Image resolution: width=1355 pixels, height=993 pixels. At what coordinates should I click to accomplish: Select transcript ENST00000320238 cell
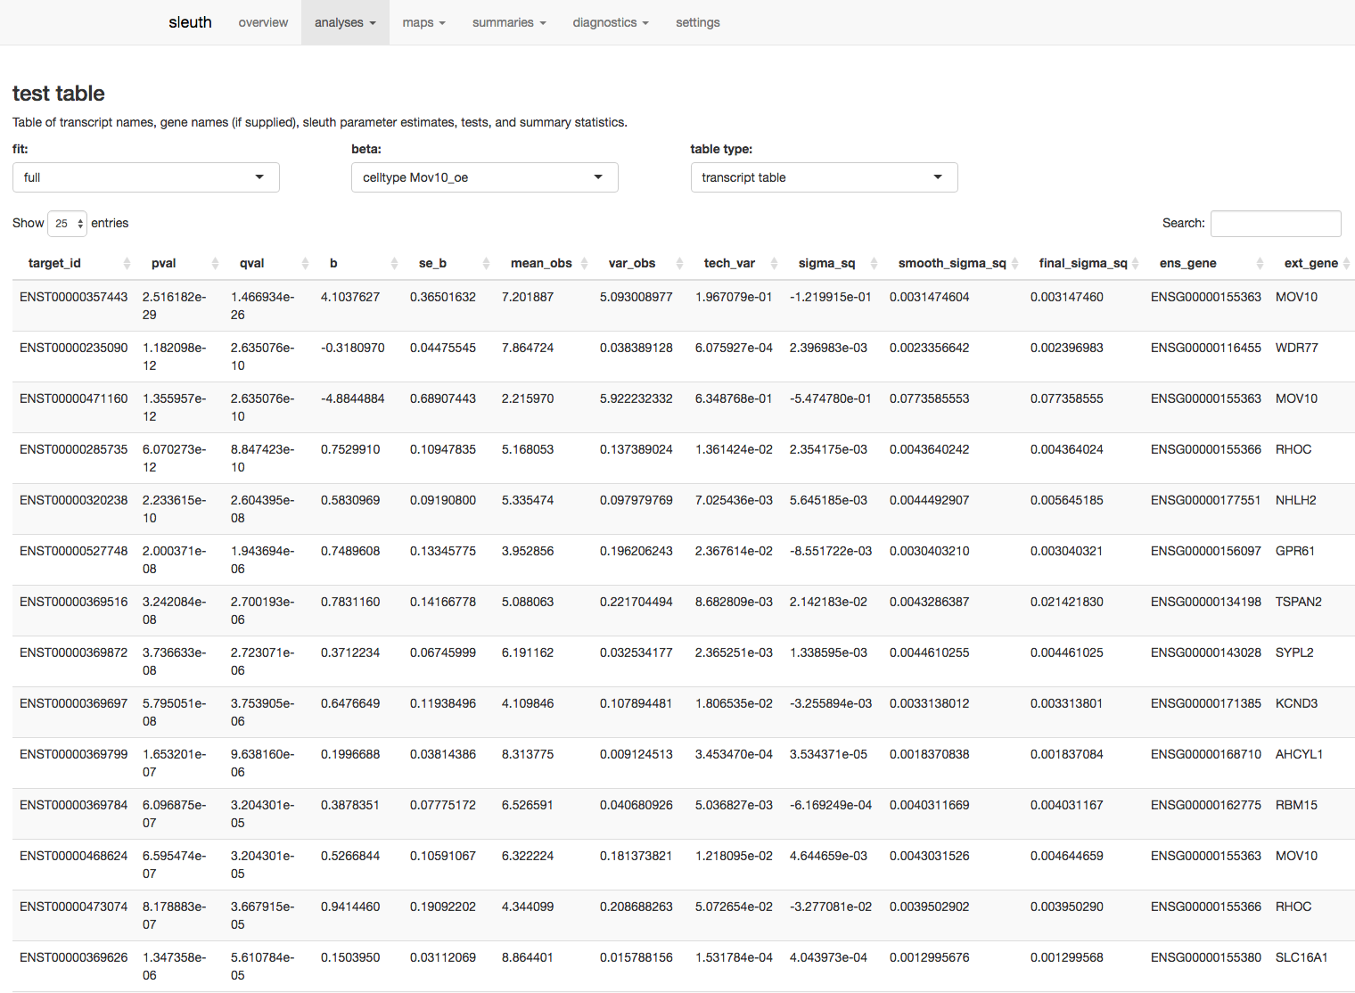74,500
